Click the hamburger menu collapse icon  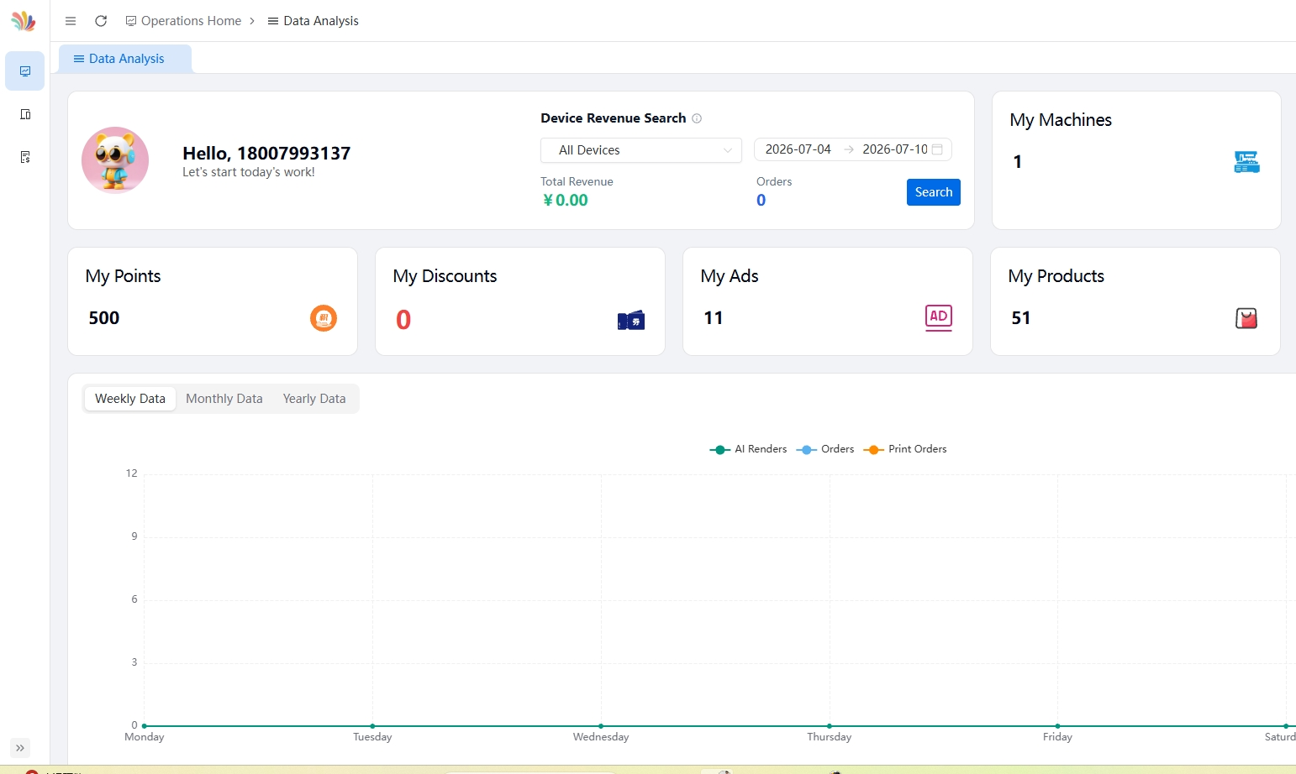71,21
